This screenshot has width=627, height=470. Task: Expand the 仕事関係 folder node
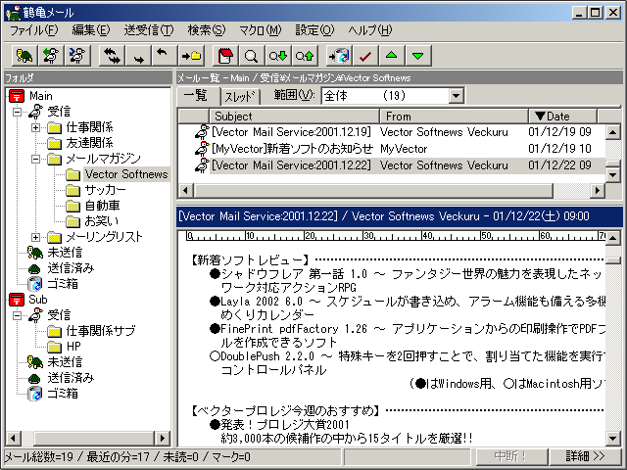click(x=35, y=127)
